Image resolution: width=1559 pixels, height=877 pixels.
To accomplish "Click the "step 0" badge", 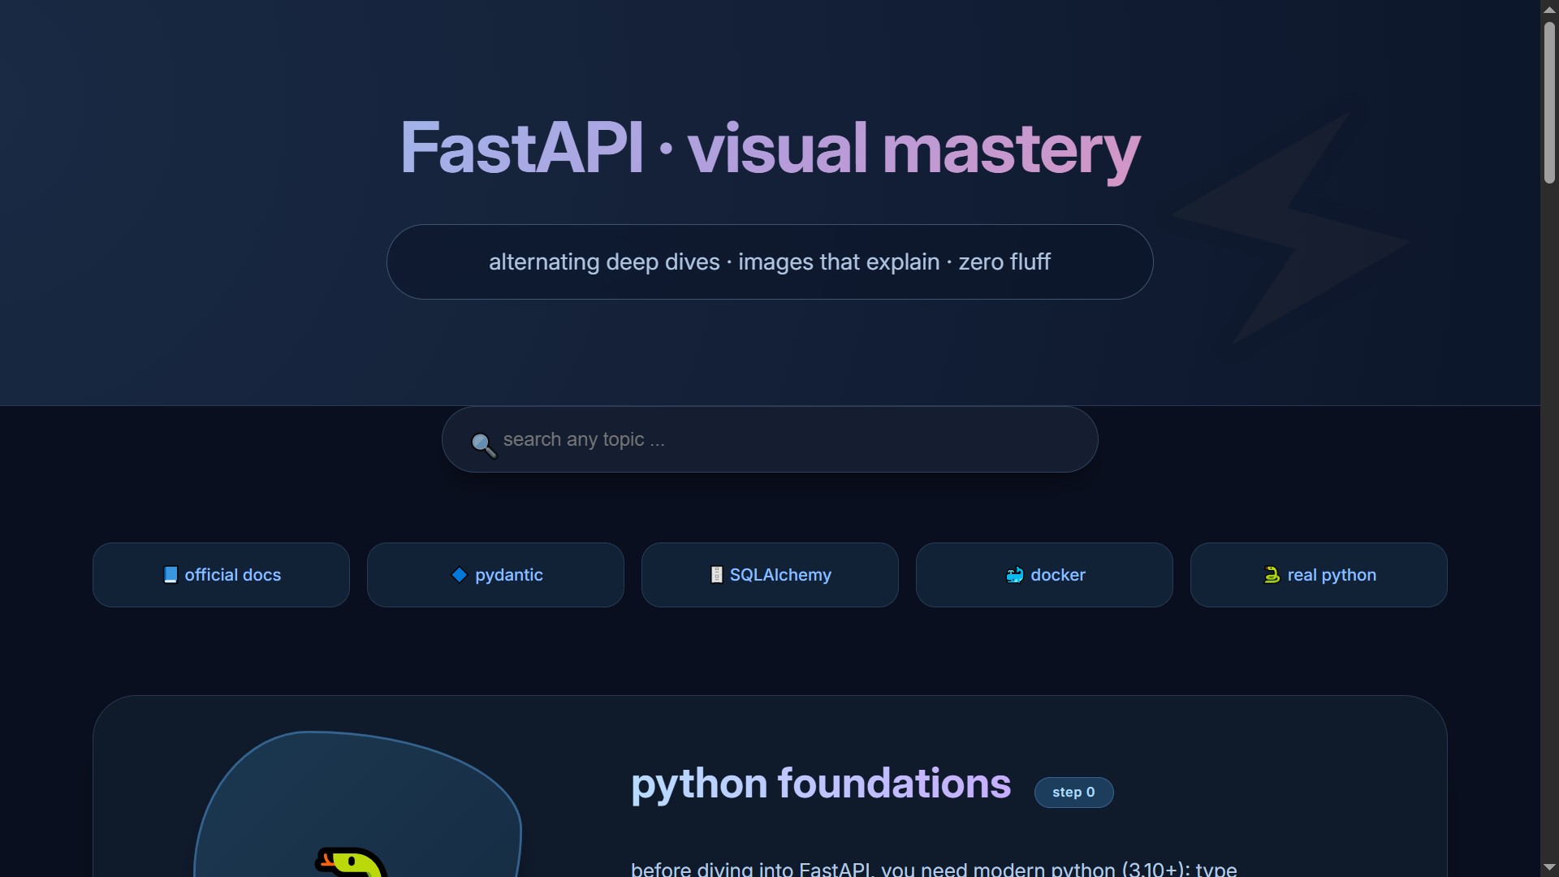I will click(x=1073, y=792).
